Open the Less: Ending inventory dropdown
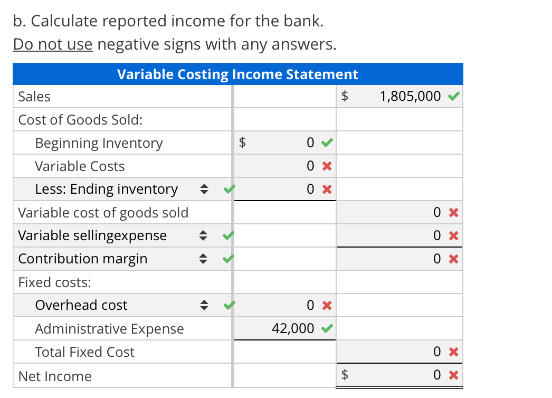Image resolution: width=552 pixels, height=398 pixels. click(x=122, y=189)
